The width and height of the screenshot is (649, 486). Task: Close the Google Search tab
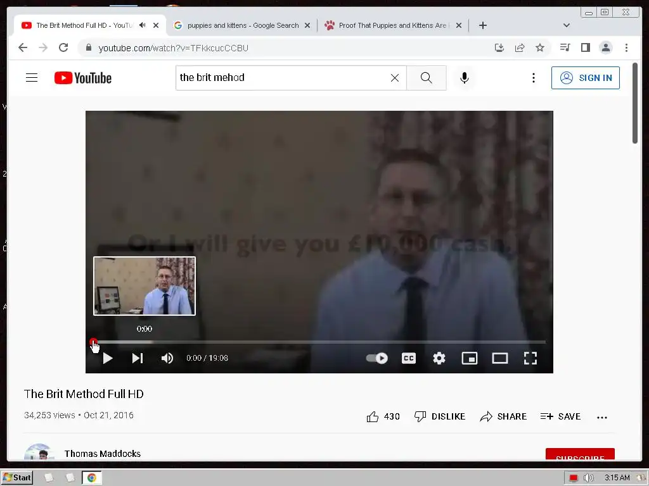(307, 25)
